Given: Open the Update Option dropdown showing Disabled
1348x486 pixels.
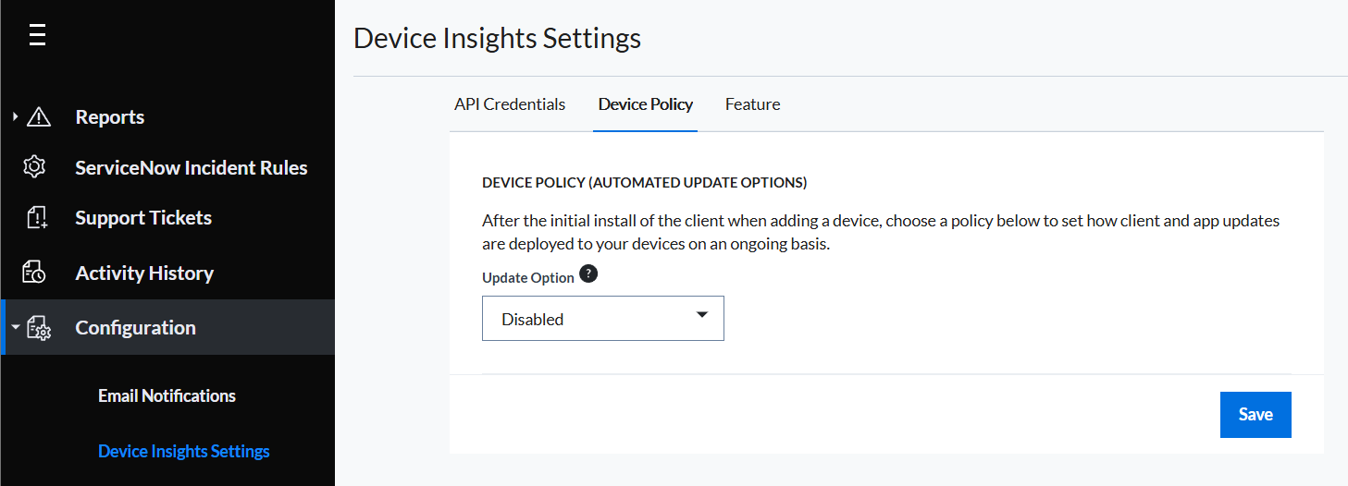Looking at the screenshot, I should tap(603, 318).
